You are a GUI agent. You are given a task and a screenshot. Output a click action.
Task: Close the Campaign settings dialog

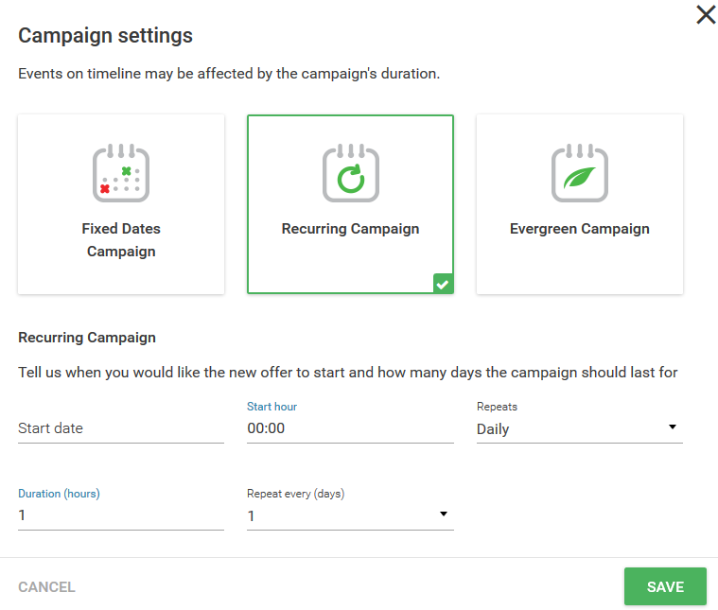point(706,14)
